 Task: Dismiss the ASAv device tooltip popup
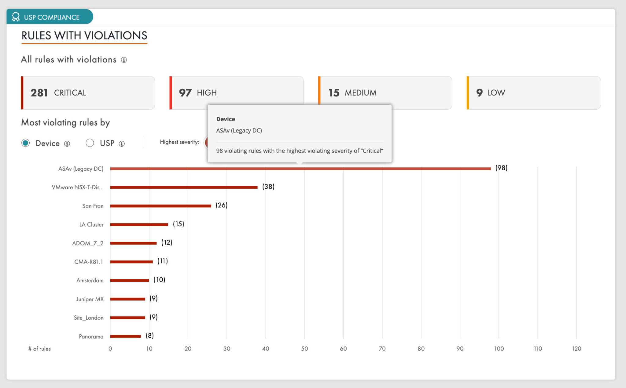pyautogui.click(x=300, y=133)
